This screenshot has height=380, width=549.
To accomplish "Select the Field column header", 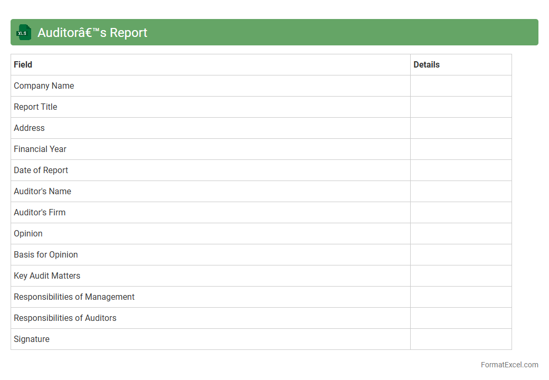I will click(x=23, y=64).
